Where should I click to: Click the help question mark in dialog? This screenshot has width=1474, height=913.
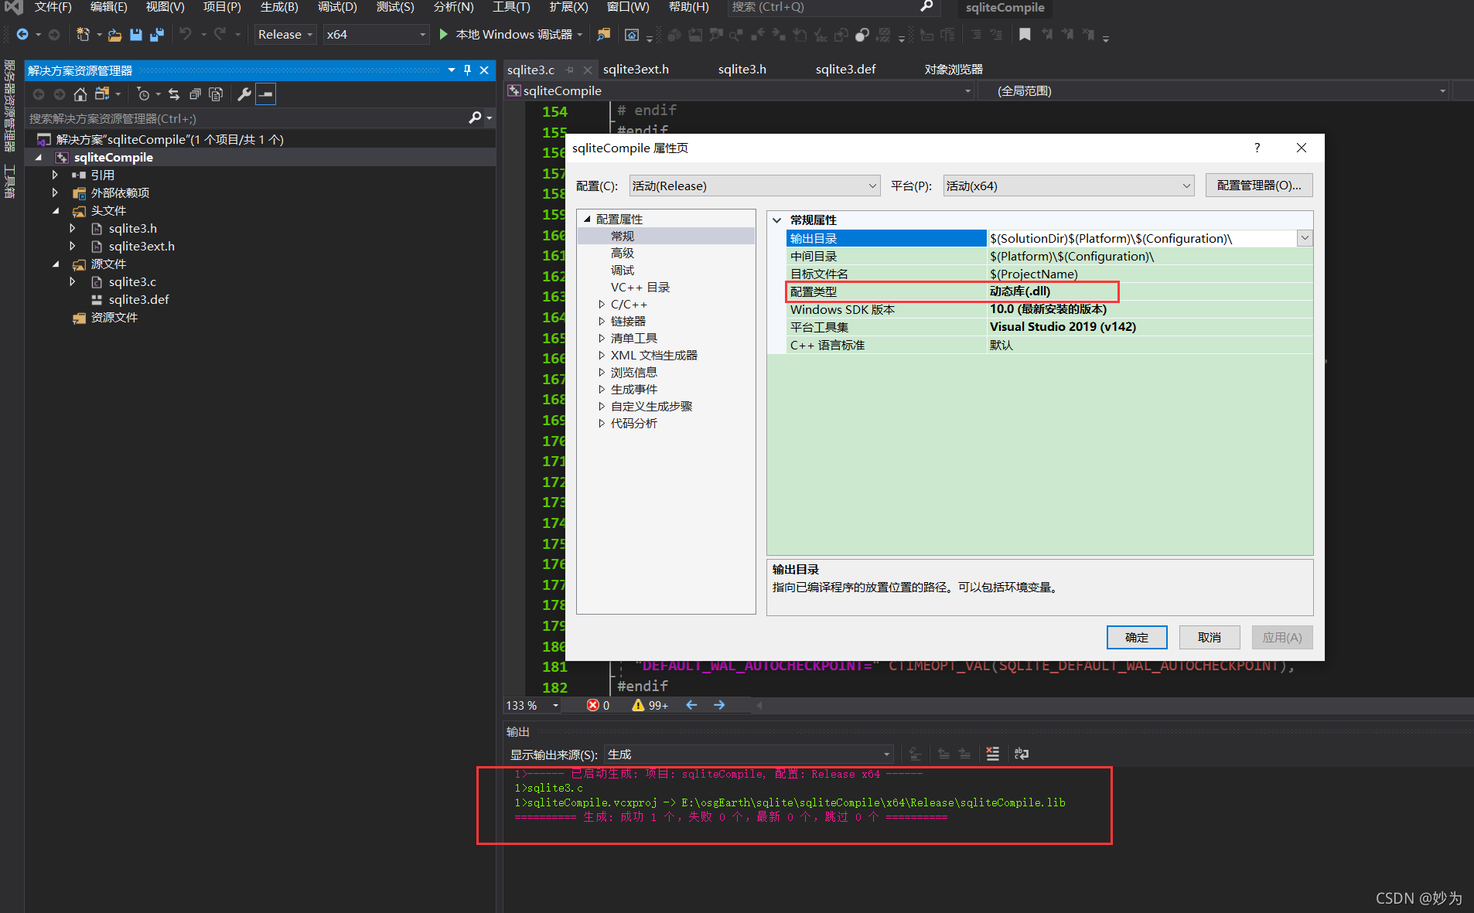1257,148
